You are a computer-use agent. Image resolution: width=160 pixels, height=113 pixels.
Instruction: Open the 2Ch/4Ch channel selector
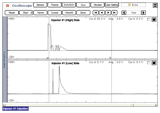coord(69,5)
